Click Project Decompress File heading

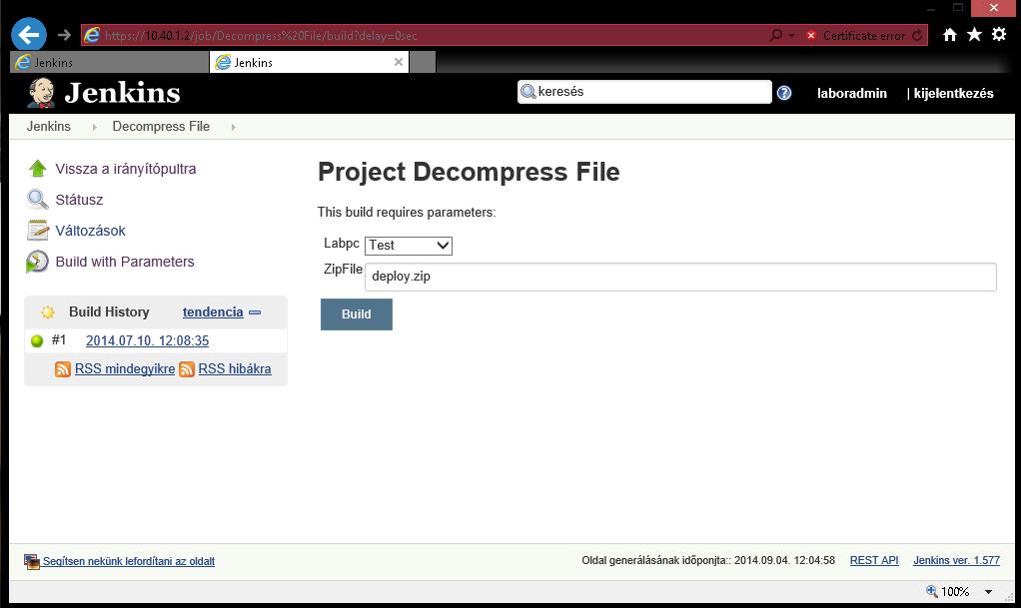469,172
